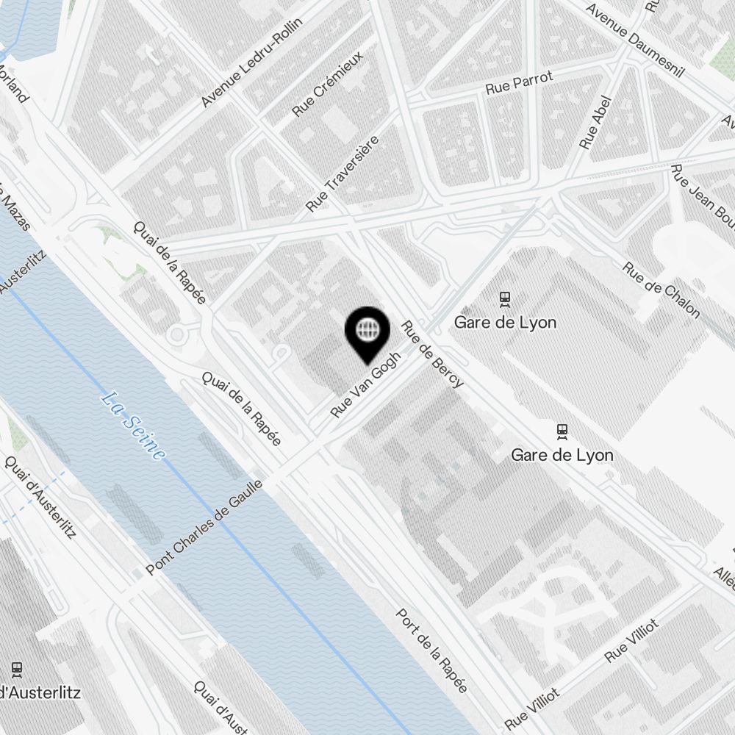Viewport: 735px width, 735px height.
Task: Click the Rue de Chalon street label
Action: 661,290
